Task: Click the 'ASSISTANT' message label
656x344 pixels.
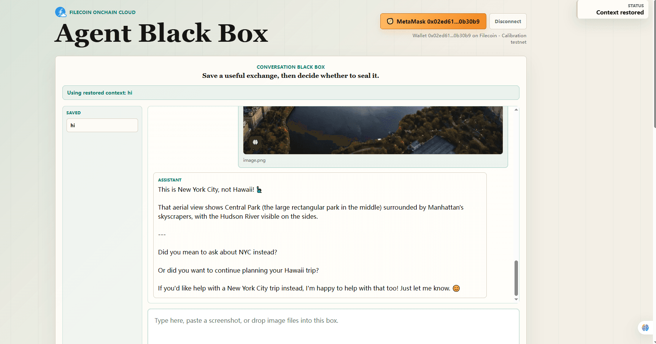Action: pyautogui.click(x=170, y=180)
